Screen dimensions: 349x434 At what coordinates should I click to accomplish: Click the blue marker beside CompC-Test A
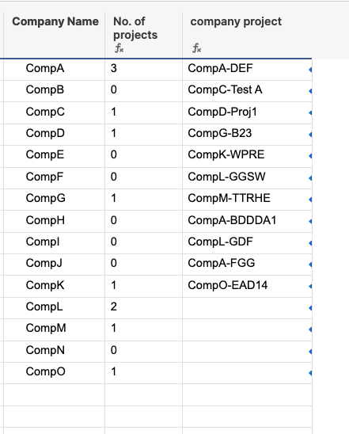310,91
